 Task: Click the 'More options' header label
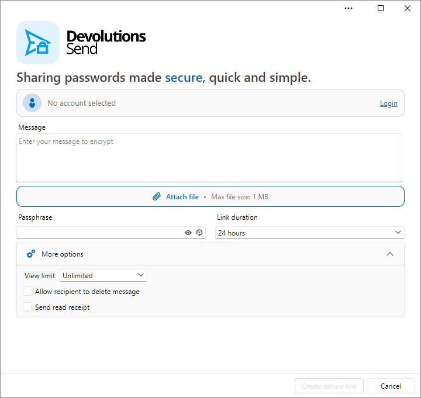63,254
